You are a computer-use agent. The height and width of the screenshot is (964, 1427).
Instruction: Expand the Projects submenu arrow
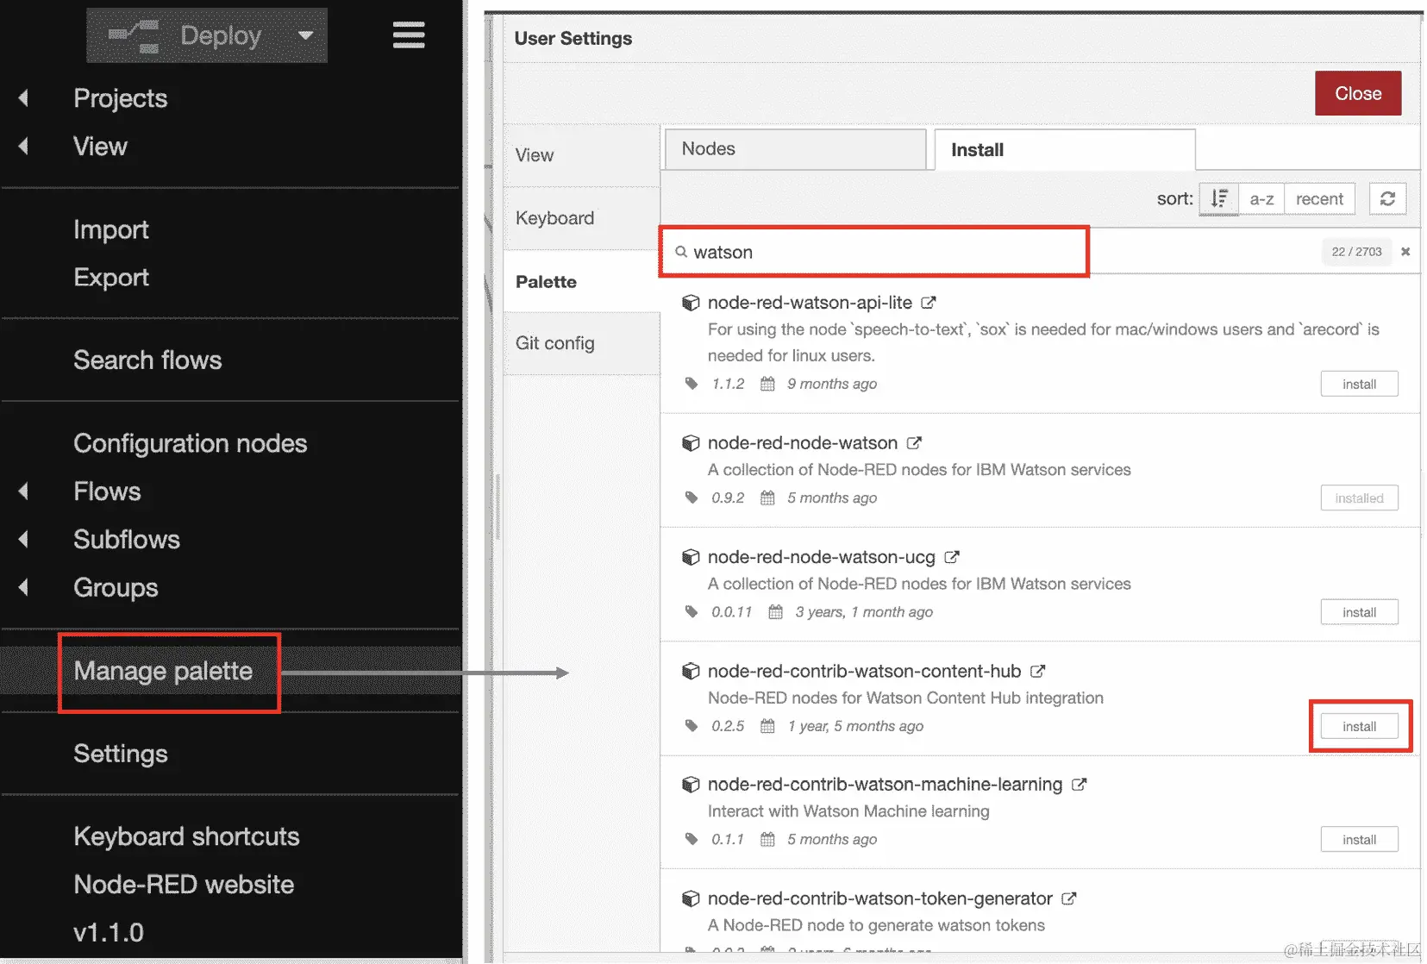point(24,98)
